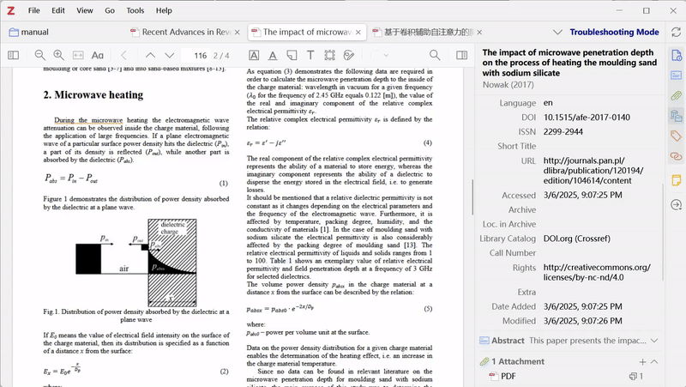Click the journals.pan.pl URL value
The width and height of the screenshot is (686, 387).
point(593,171)
